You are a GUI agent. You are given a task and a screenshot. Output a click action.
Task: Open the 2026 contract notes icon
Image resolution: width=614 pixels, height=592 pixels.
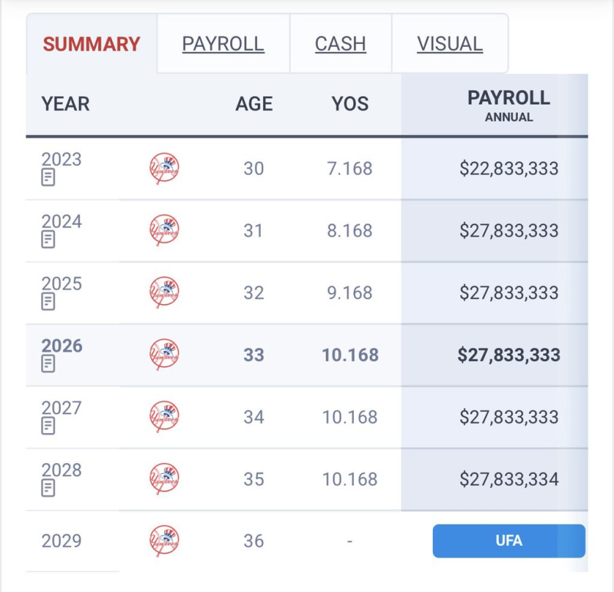click(48, 364)
